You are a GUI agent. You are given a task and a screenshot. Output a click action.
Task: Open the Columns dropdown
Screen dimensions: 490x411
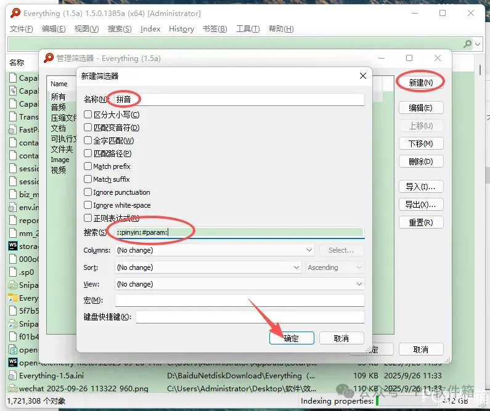tap(214, 250)
